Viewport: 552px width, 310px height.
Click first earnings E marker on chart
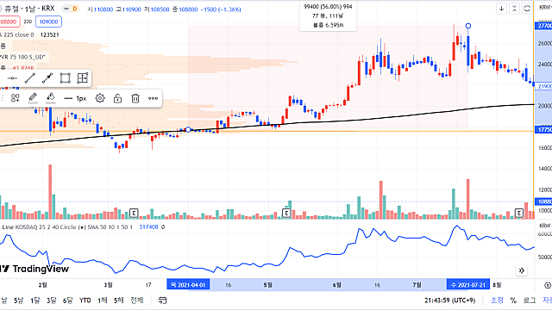(134, 213)
